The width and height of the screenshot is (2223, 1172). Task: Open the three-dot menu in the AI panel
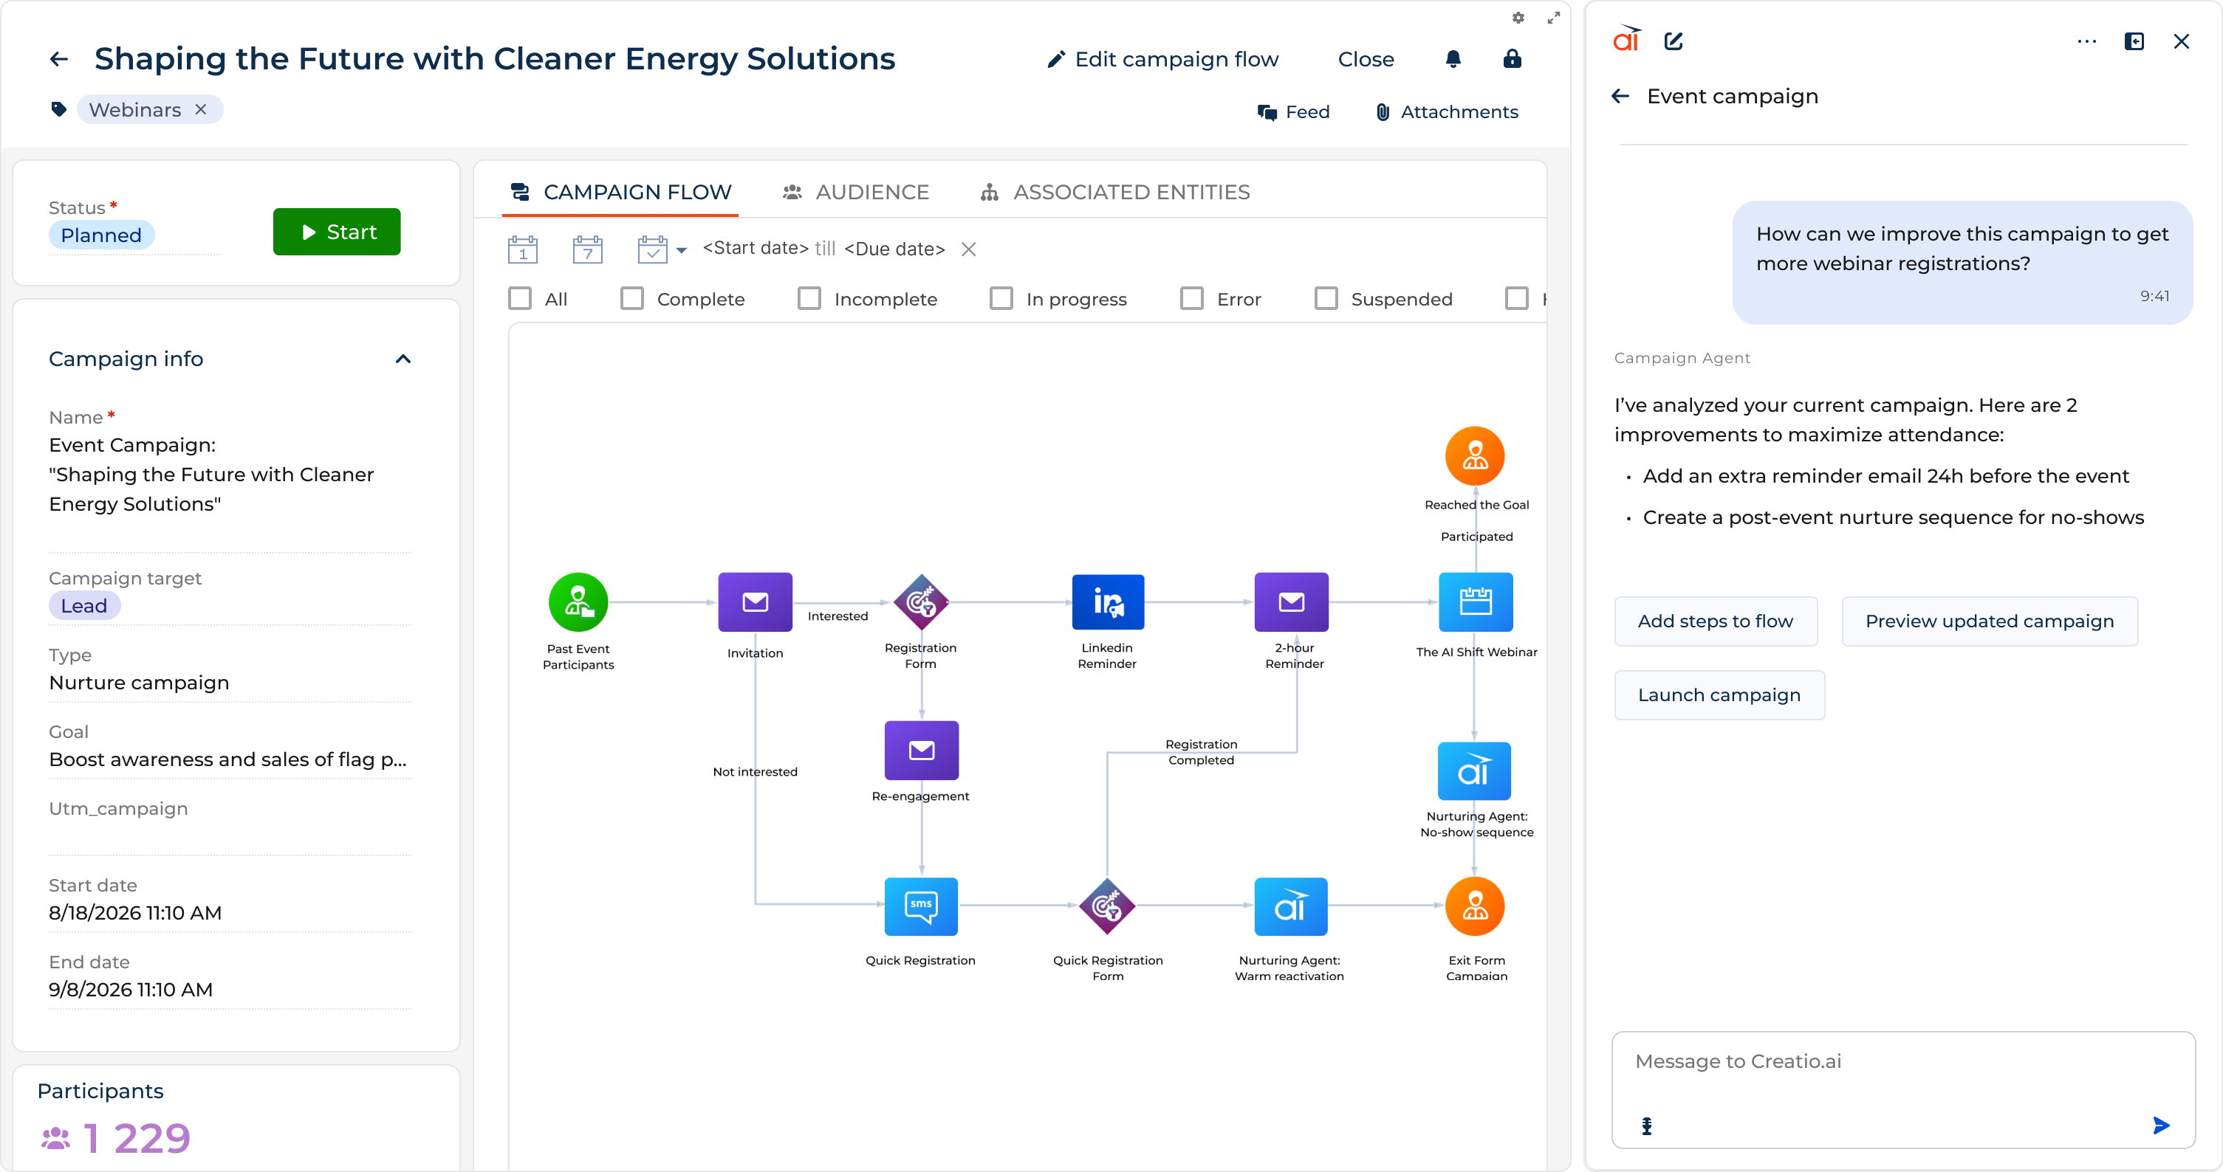pos(2088,41)
